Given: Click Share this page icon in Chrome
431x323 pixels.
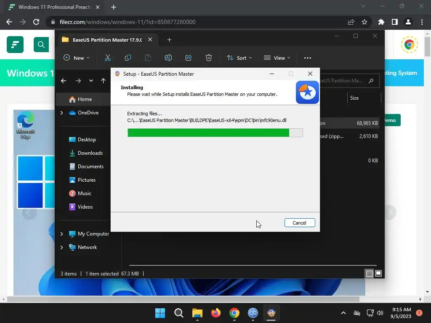Looking at the screenshot, I should coord(351,22).
